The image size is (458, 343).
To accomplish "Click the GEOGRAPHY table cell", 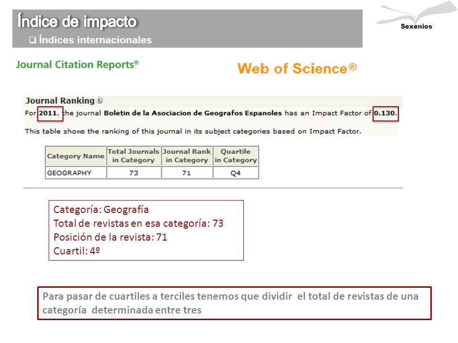I will tap(76, 173).
